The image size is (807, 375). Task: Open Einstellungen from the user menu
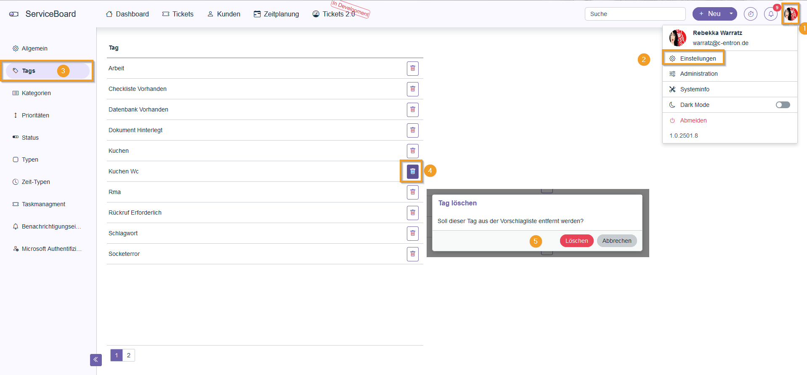click(698, 59)
